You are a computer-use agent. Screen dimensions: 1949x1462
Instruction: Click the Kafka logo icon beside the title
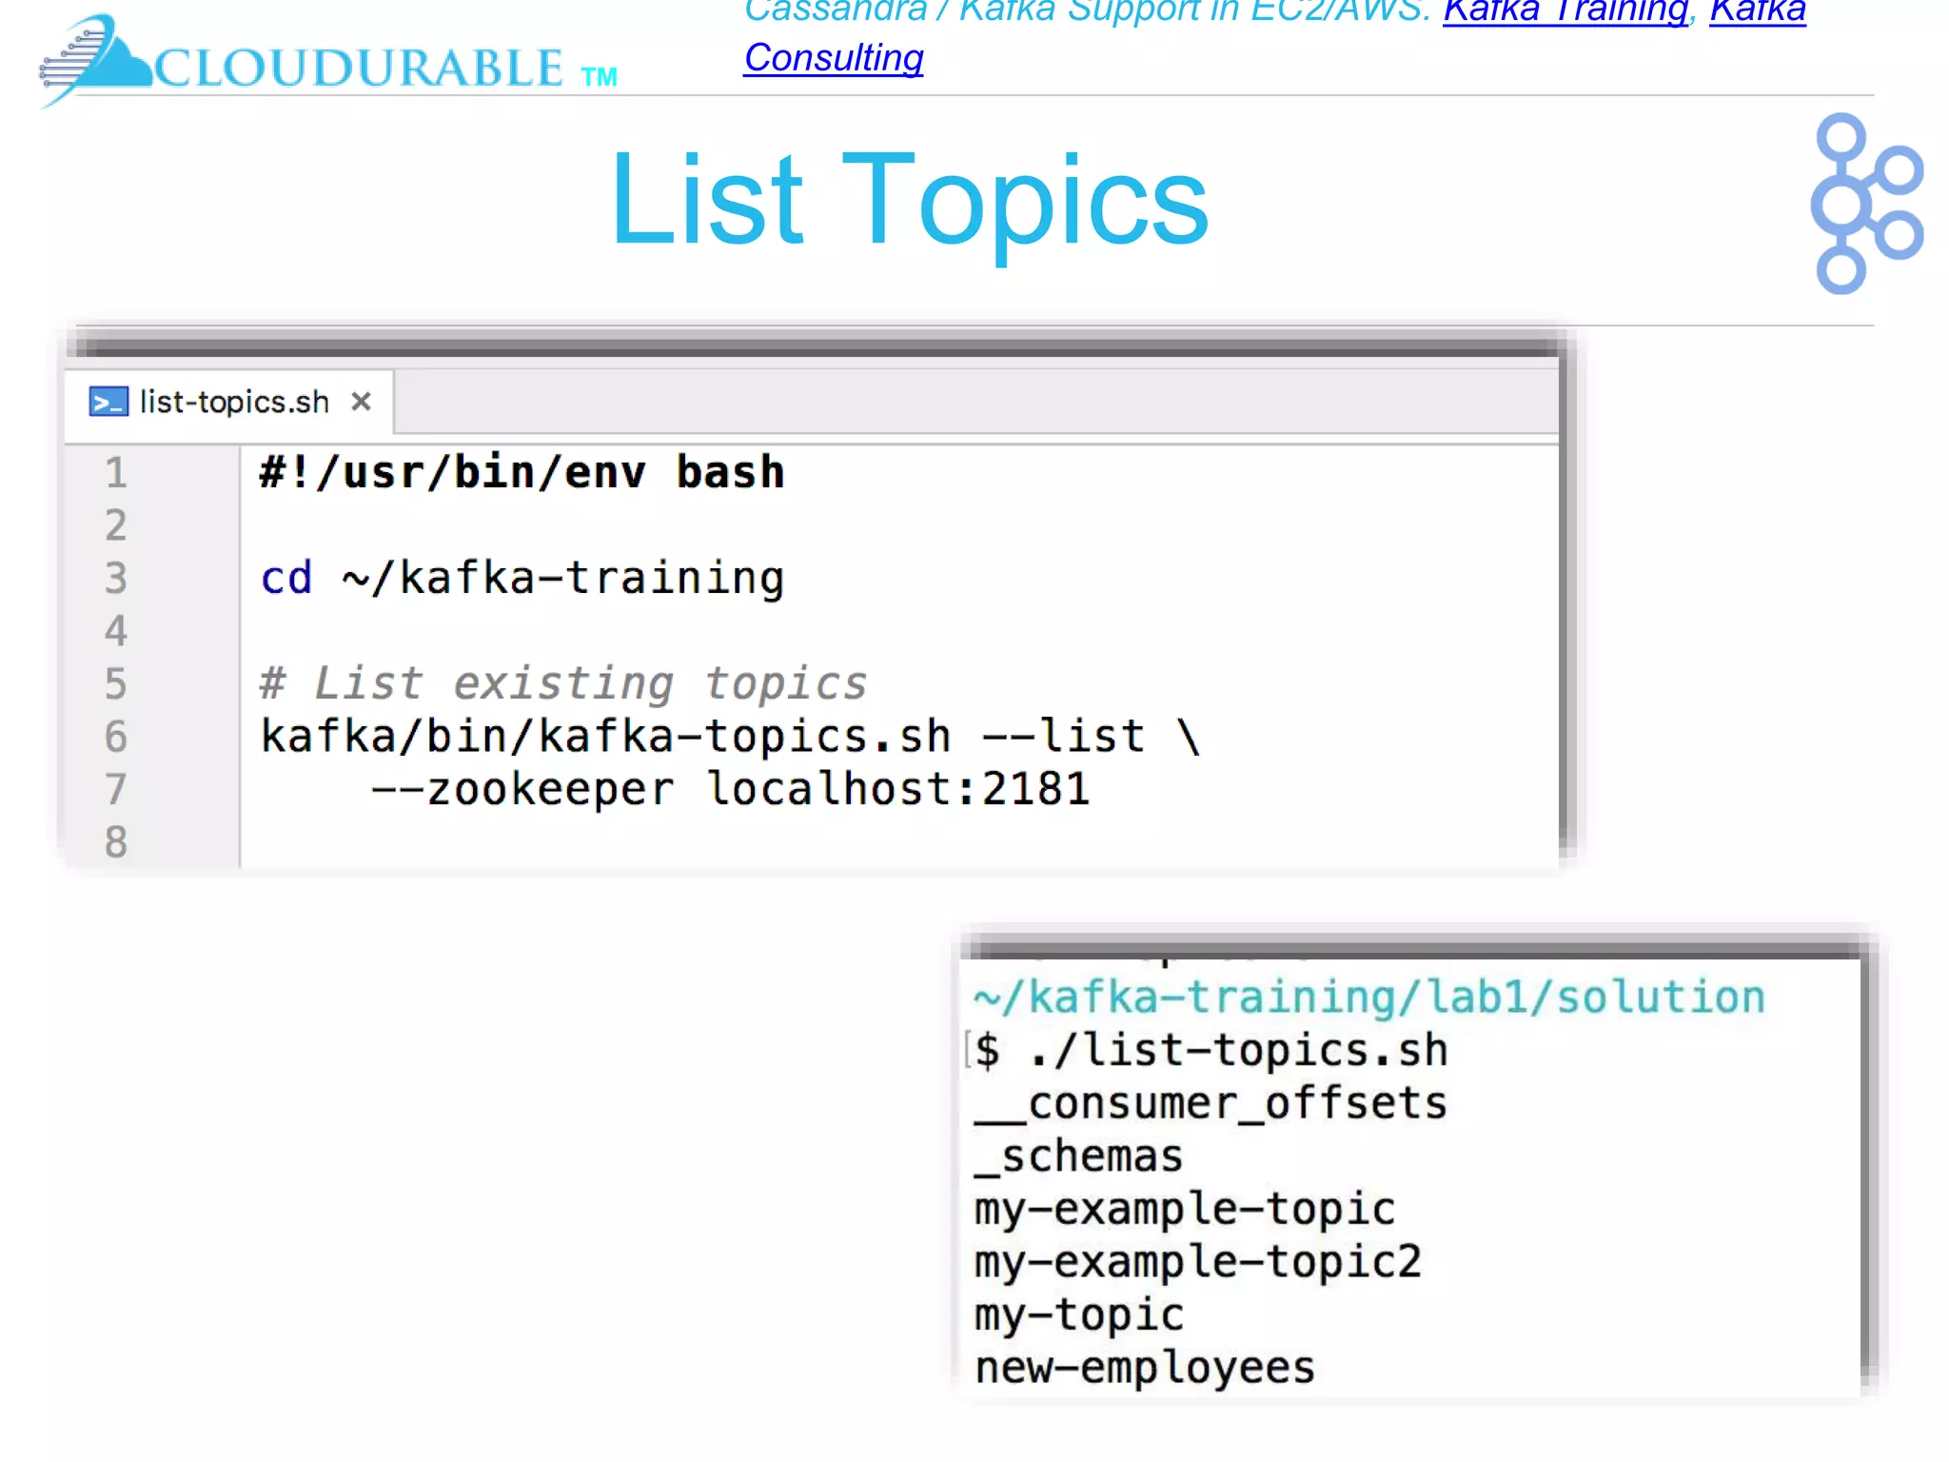click(x=1864, y=204)
